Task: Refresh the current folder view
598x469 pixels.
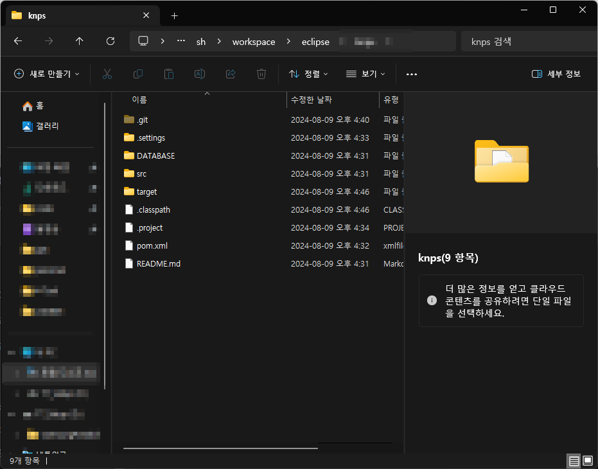Action: click(110, 41)
